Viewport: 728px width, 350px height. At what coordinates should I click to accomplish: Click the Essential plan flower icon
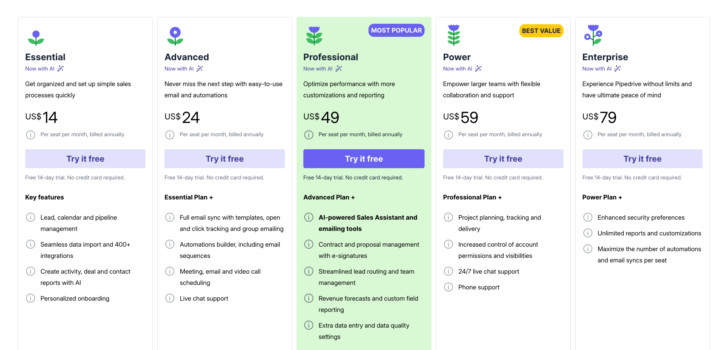pyautogui.click(x=36, y=37)
